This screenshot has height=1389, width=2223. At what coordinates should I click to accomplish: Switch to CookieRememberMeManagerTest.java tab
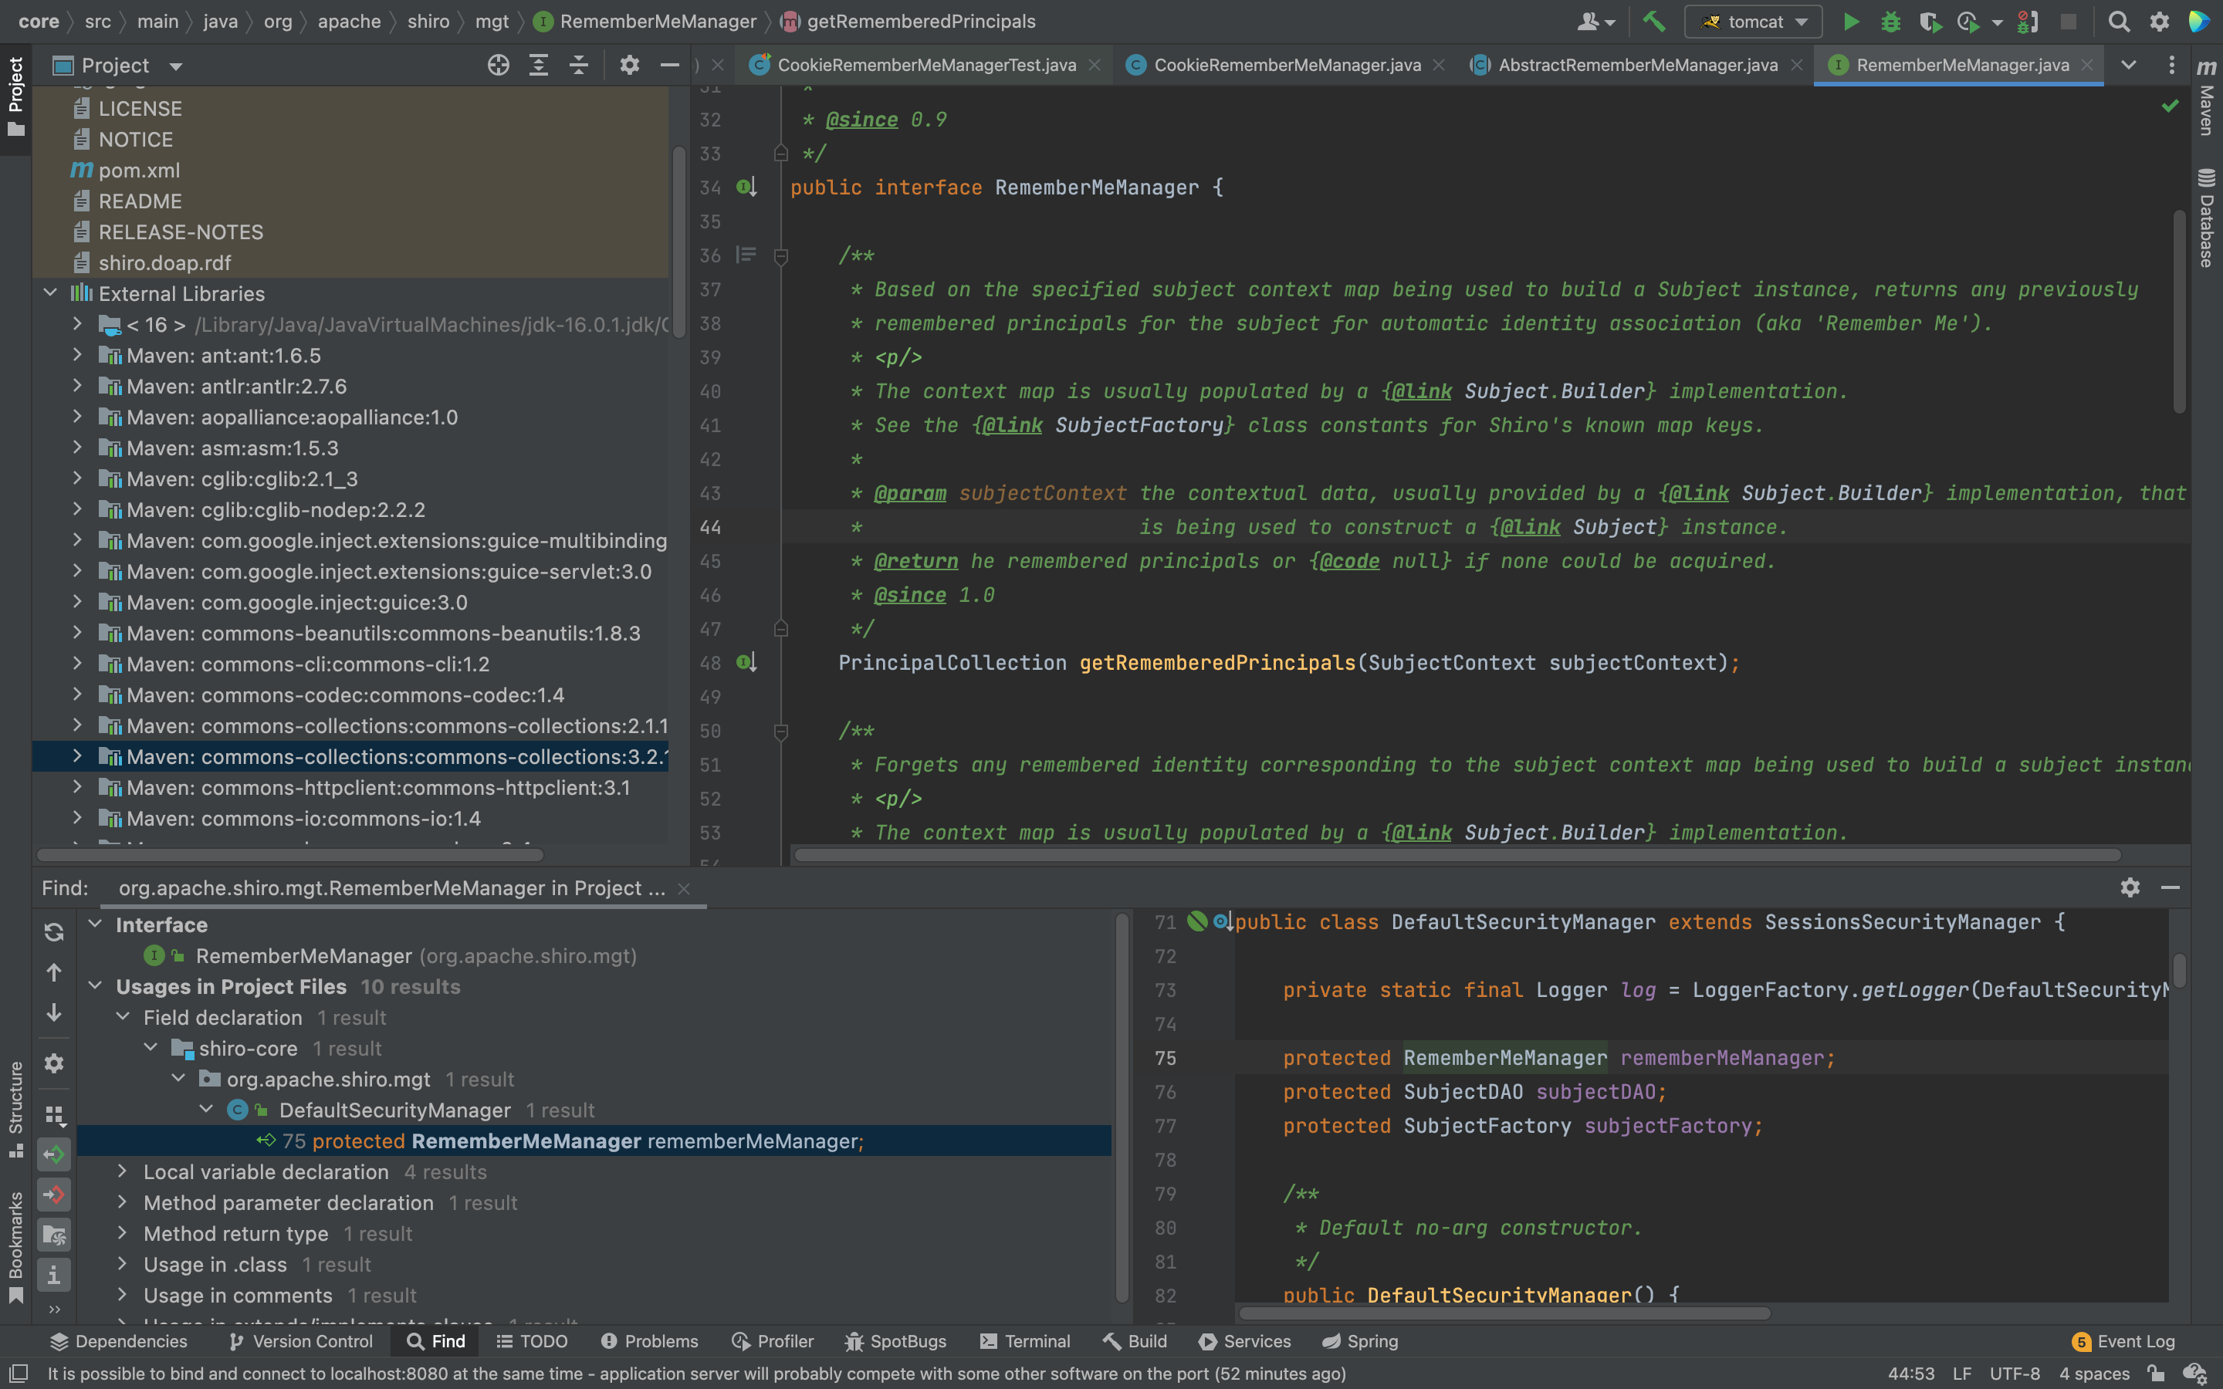coord(926,66)
